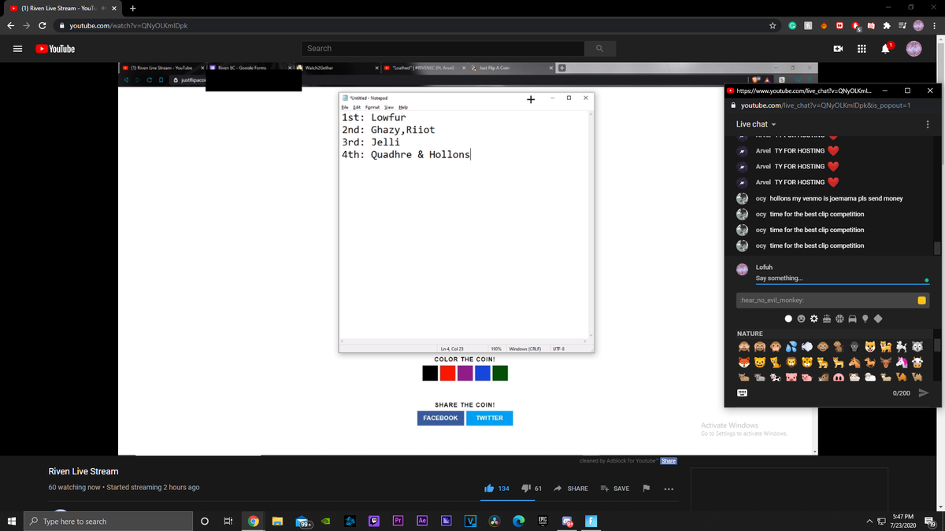Pick the black coin color swatch
This screenshot has height=531, width=945.
(430, 372)
